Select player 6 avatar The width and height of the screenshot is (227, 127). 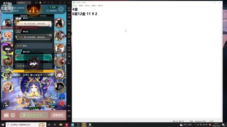(x=8, y=87)
